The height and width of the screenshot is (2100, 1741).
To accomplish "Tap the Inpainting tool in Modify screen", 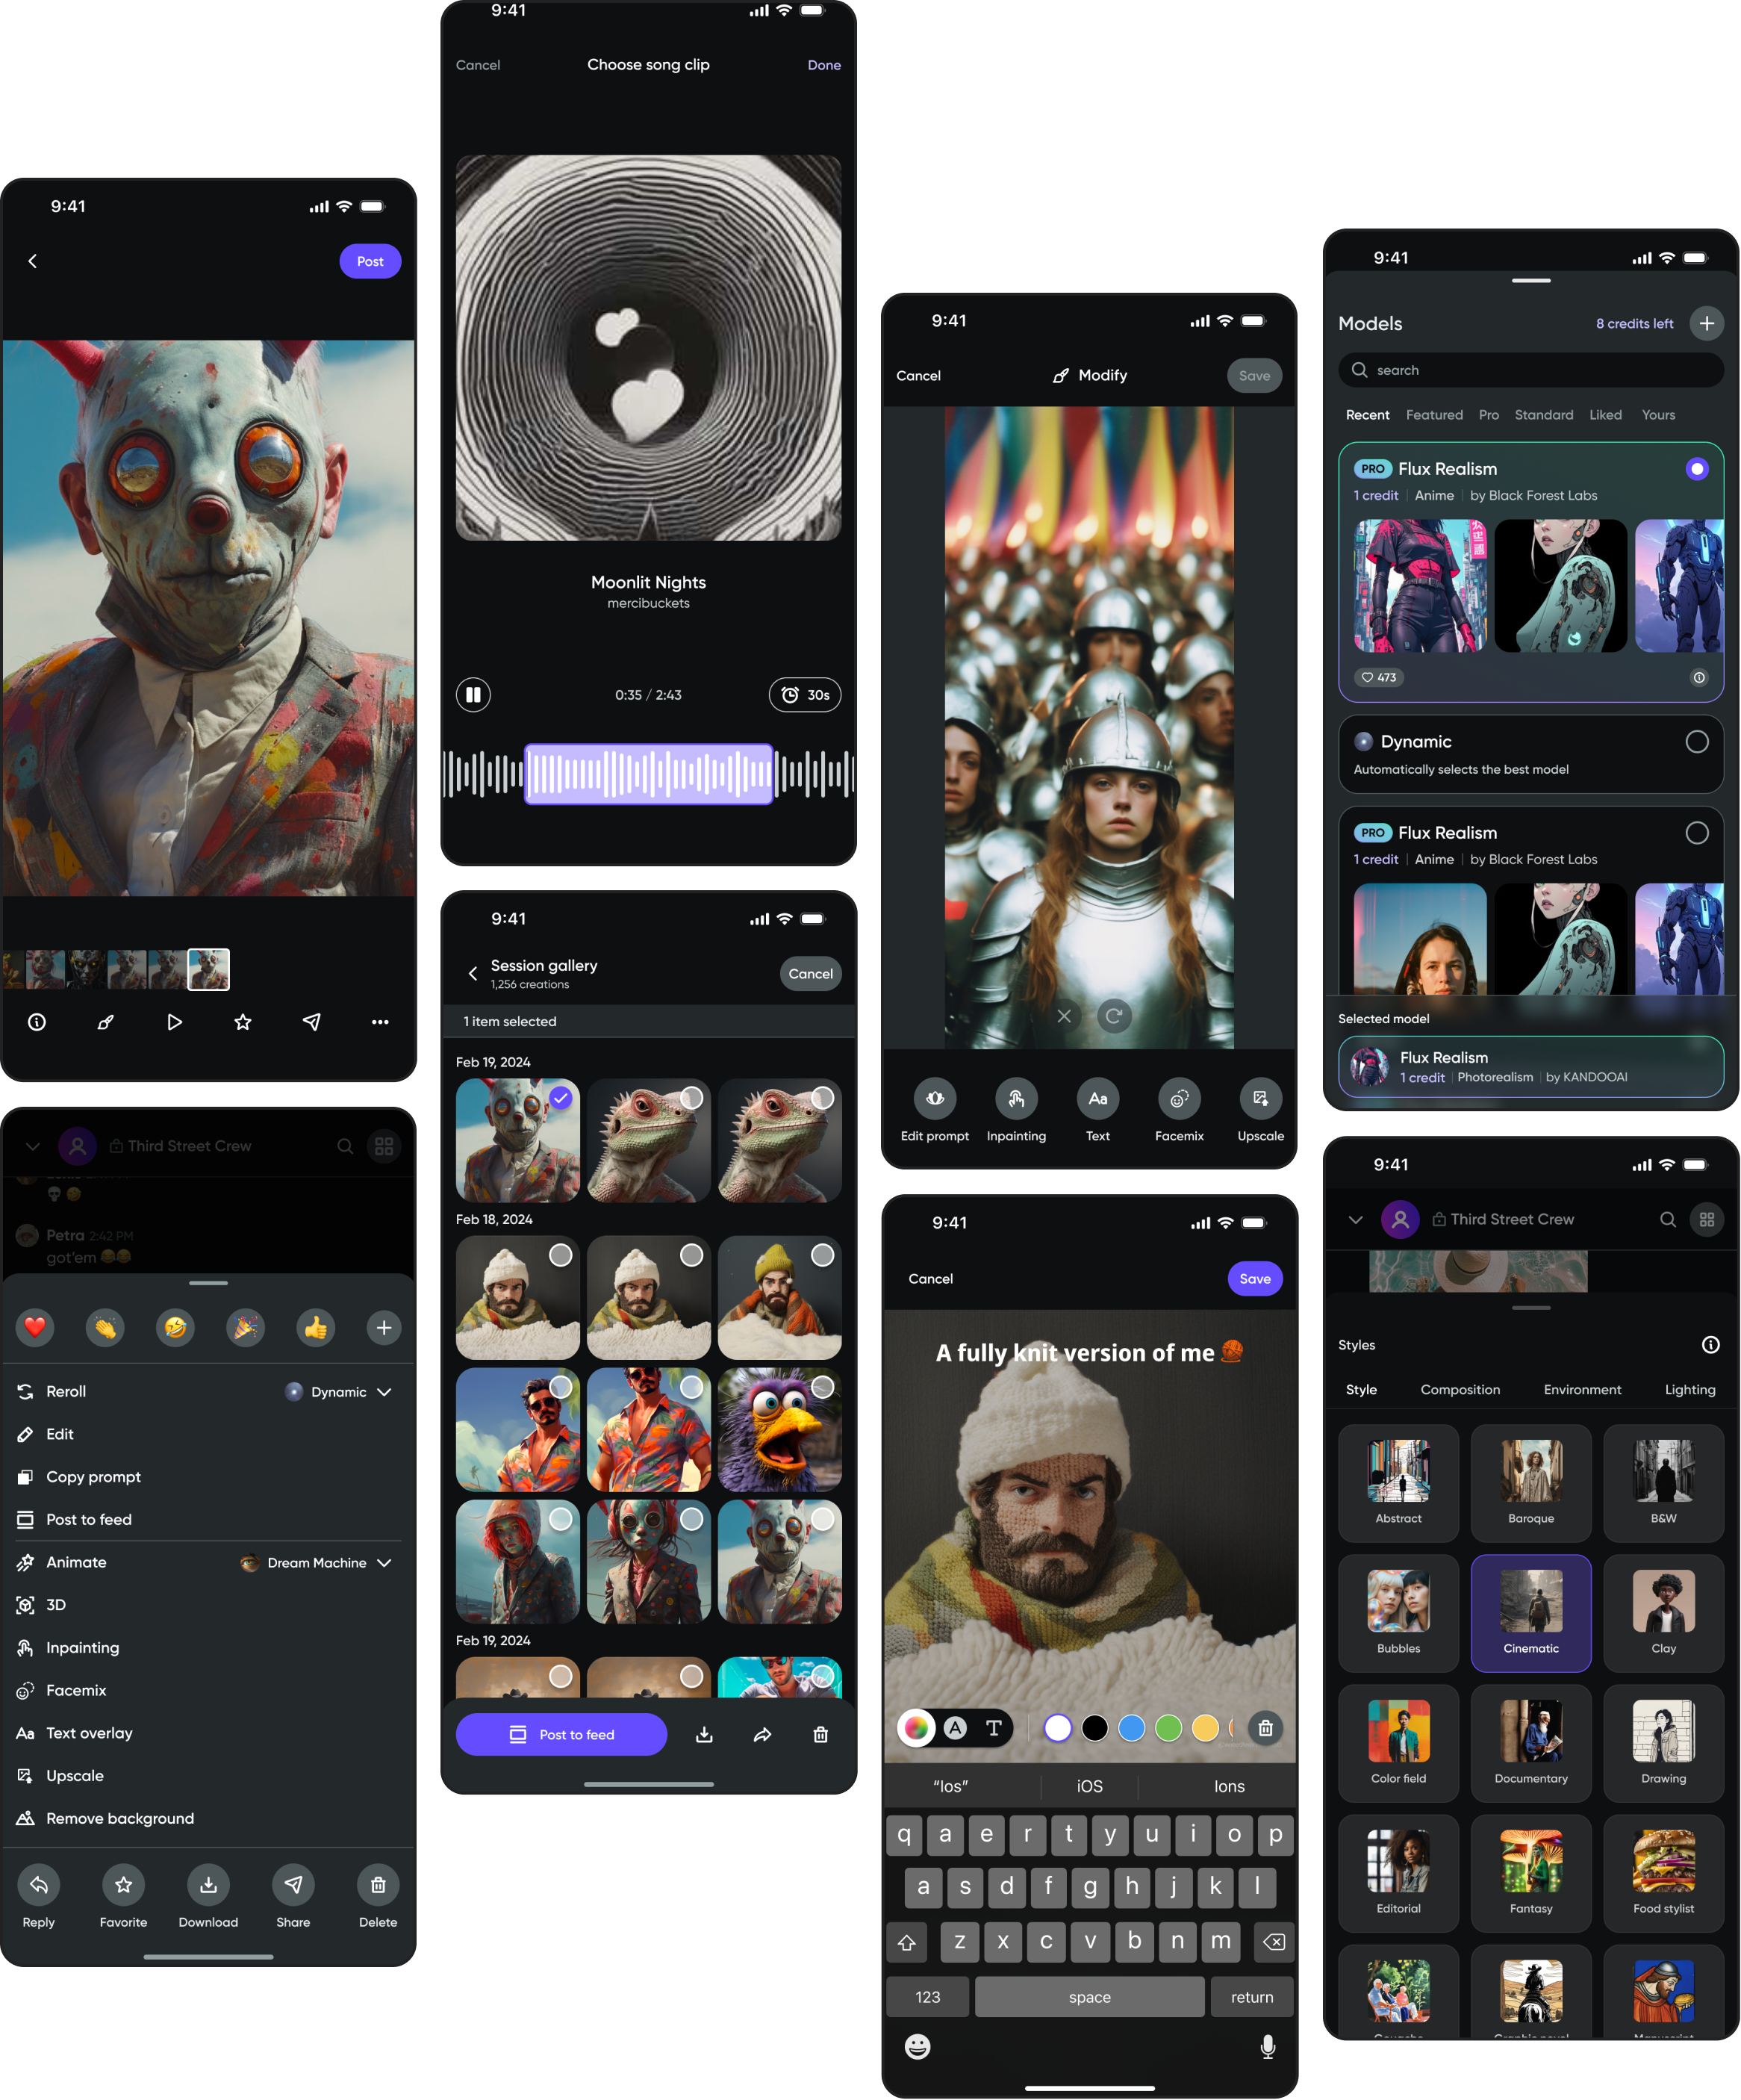I will click(1015, 1099).
